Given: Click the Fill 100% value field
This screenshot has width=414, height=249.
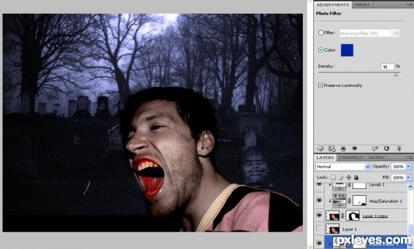Looking at the screenshot, I should point(398,177).
